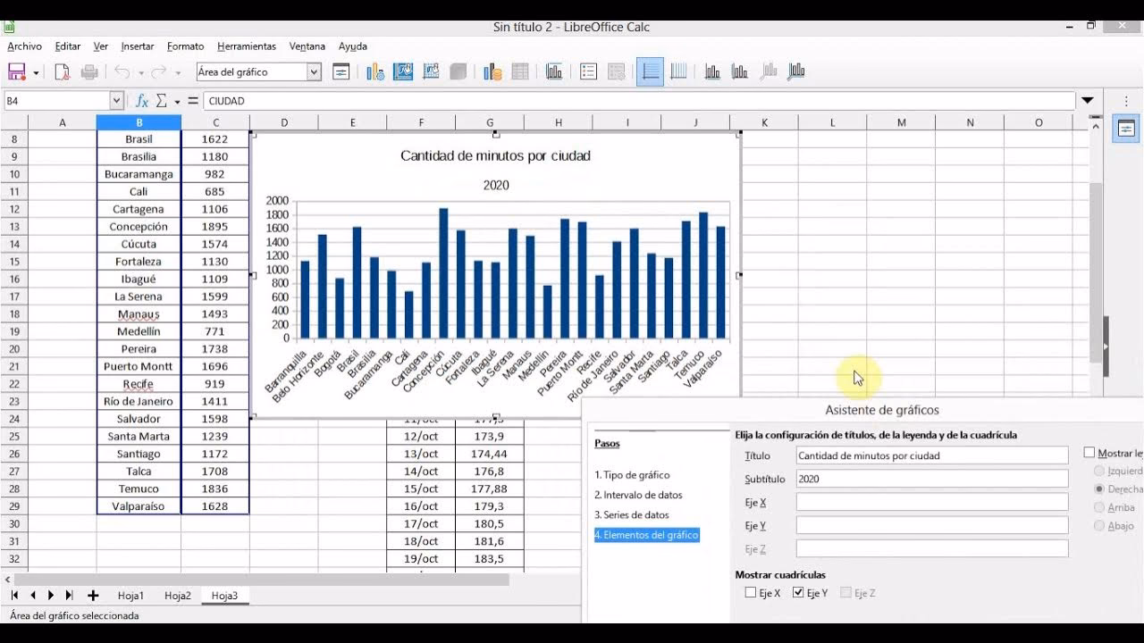1144x643 pixels.
Task: Expand the formula bar with arrow
Action: 1088,101
